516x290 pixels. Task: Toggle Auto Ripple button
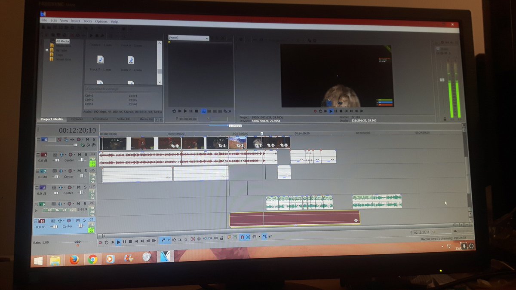click(x=254, y=237)
